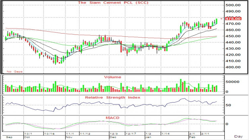249x140 pixels.
Task: Select the 0 label on the Volume axis
Action: click(x=227, y=92)
